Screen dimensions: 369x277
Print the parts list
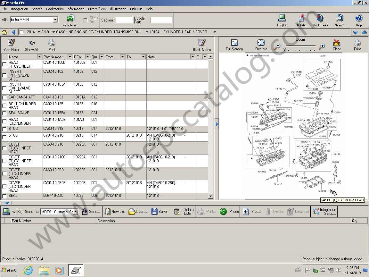tap(52, 45)
